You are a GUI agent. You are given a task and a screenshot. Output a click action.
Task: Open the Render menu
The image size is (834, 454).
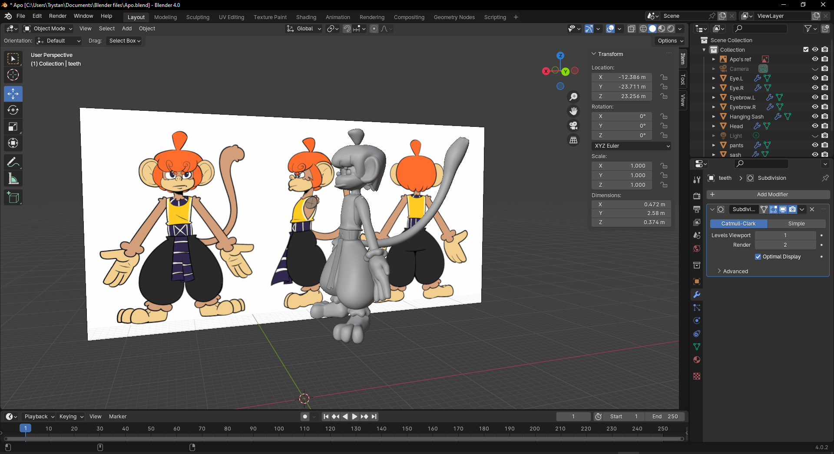click(58, 16)
